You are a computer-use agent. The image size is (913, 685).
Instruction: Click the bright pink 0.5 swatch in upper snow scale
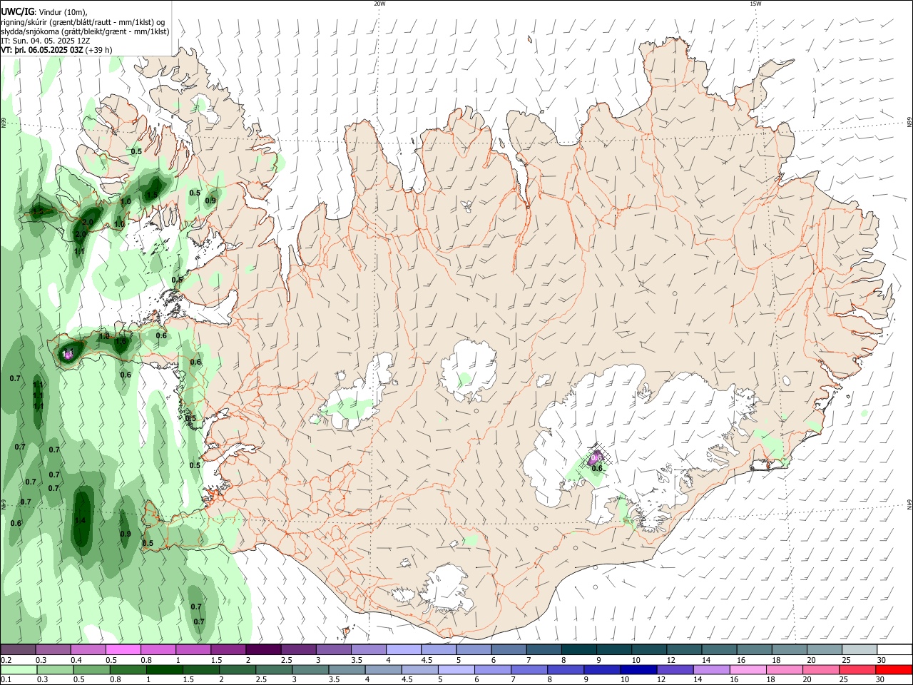(x=123, y=650)
